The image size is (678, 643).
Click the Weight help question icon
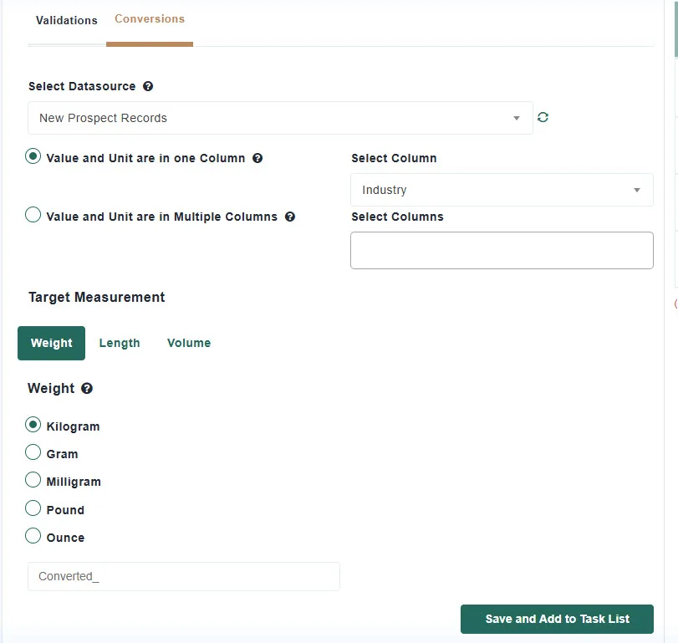pyautogui.click(x=87, y=388)
